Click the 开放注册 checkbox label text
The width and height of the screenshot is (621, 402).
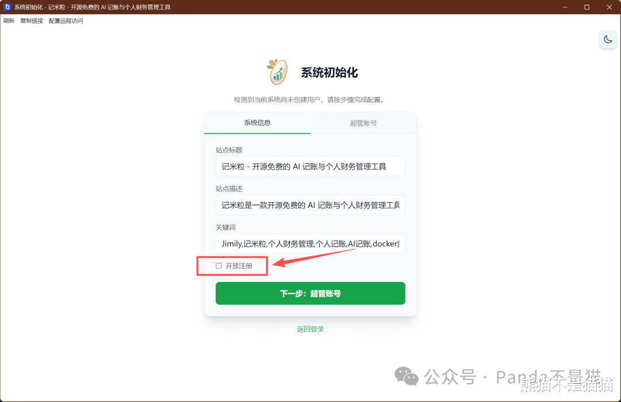[239, 266]
